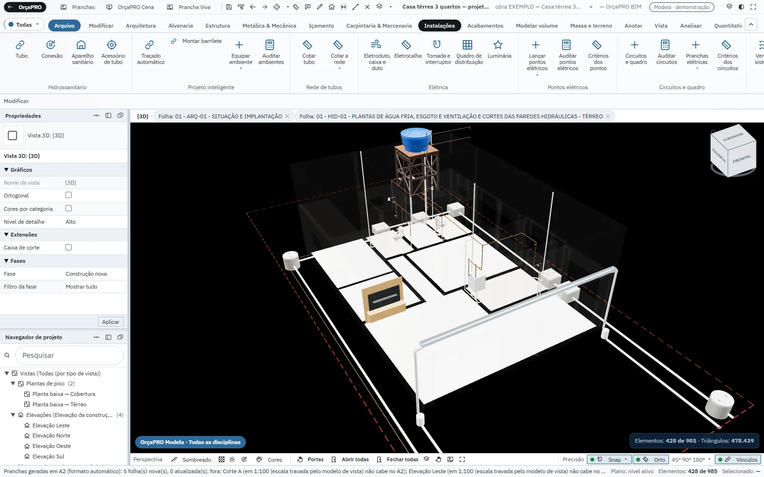
Task: Toggle Orto mode in status bar
Action: [x=650, y=459]
